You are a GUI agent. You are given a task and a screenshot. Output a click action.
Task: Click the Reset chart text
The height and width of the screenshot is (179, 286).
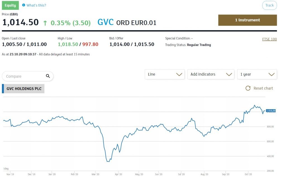[263, 88]
